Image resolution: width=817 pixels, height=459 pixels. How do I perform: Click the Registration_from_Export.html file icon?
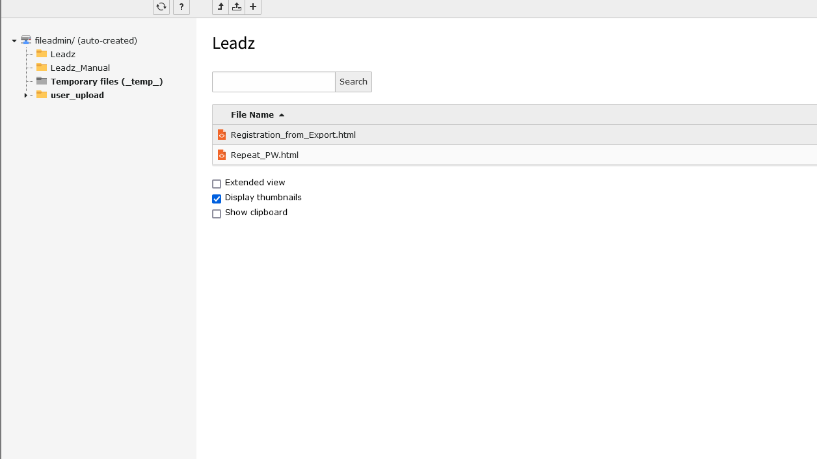222,135
